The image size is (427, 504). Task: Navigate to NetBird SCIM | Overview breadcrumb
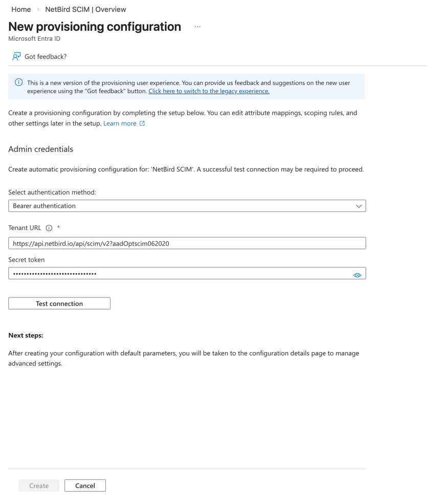click(85, 9)
